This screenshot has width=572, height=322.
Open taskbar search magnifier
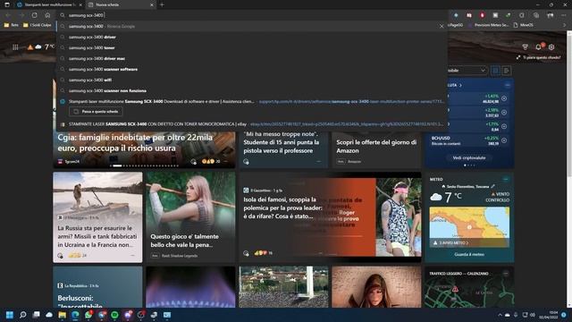click(23, 315)
